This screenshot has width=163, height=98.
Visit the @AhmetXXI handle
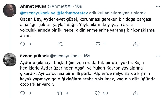click(60, 6)
